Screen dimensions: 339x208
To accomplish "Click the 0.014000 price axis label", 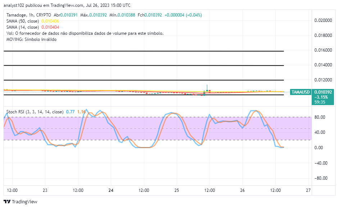I will click(323, 65).
